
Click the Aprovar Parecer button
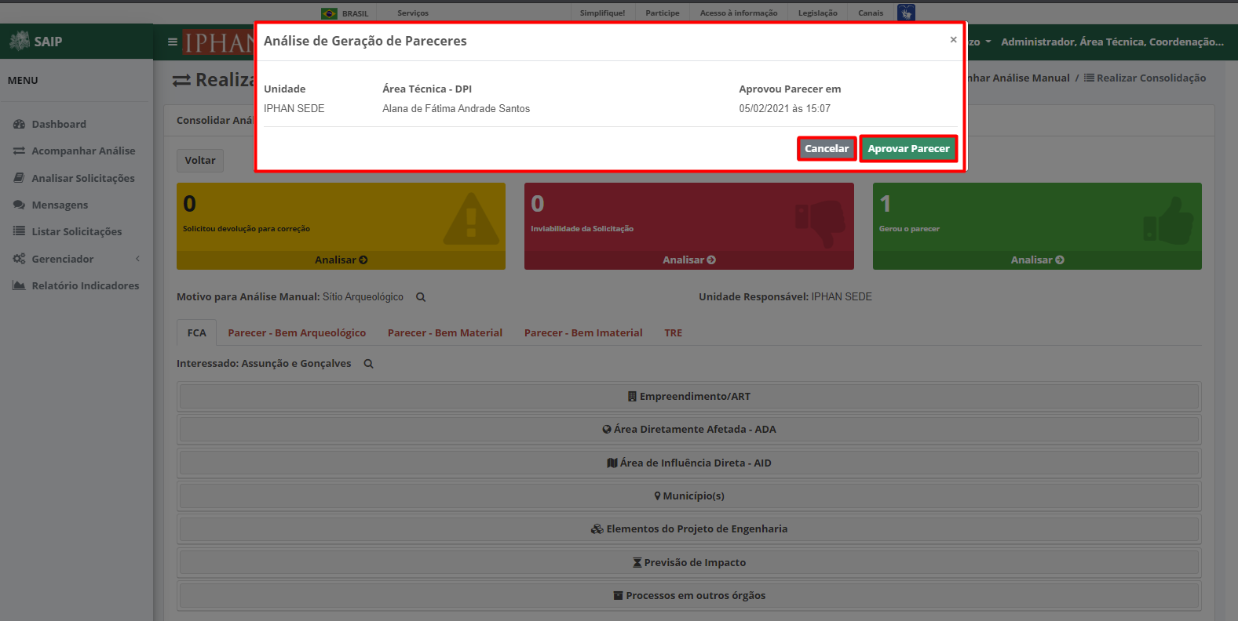(x=908, y=148)
